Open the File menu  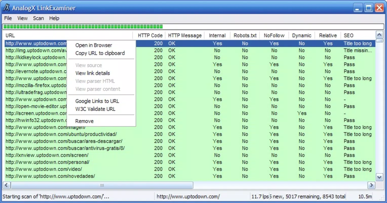(x=8, y=18)
